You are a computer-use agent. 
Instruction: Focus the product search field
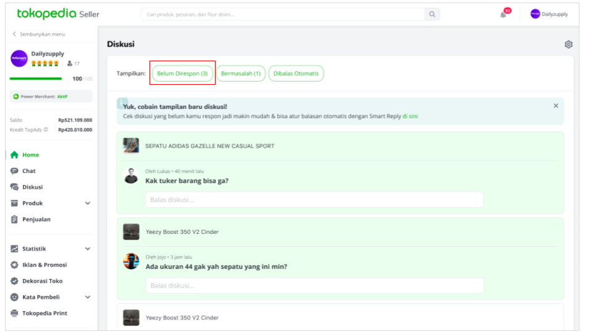coord(282,14)
